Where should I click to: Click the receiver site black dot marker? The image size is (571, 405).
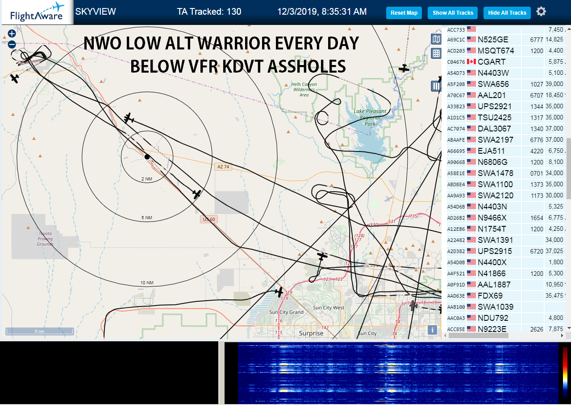pos(147,157)
